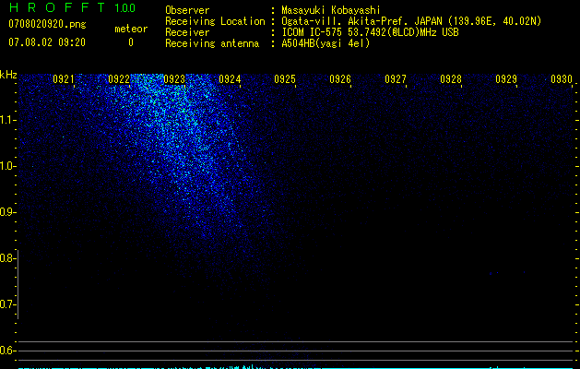Image resolution: width=580 pixels, height=369 pixels.
Task: Click the 0.6 kHz frequency label
Action: [x=7, y=351]
